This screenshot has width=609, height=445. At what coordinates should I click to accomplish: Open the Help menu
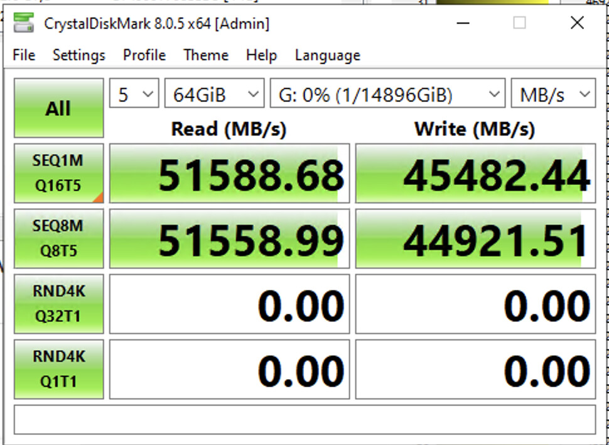(261, 55)
